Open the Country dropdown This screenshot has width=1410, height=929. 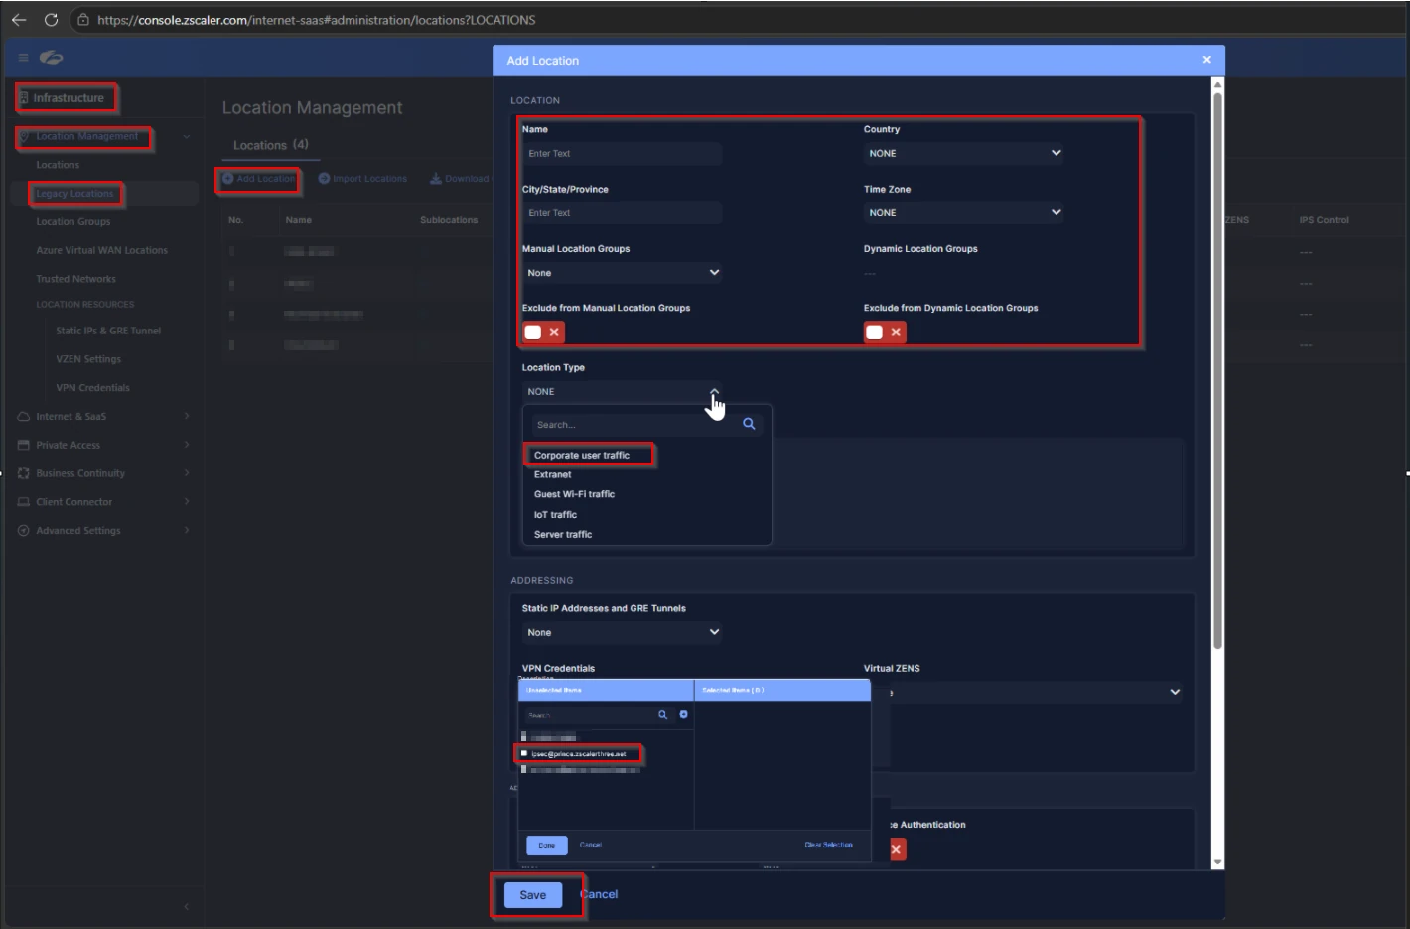click(x=963, y=153)
